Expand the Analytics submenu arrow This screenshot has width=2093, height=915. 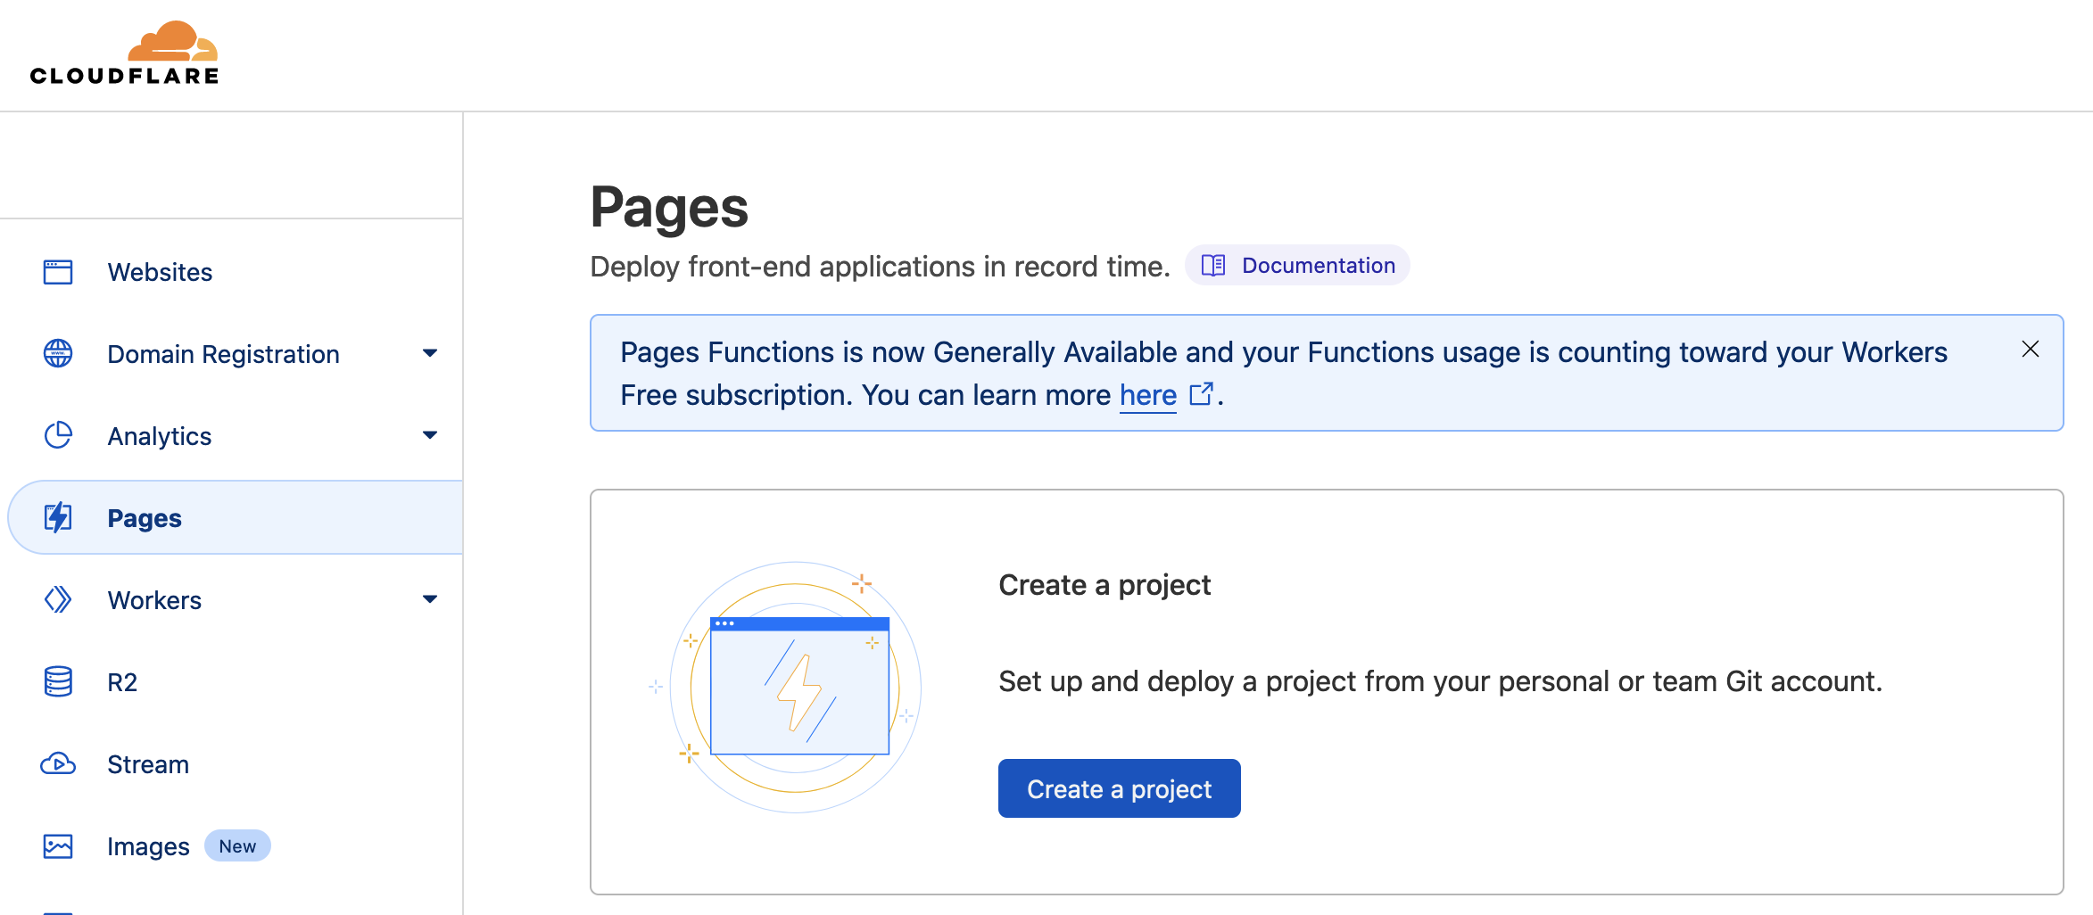pyautogui.click(x=430, y=435)
